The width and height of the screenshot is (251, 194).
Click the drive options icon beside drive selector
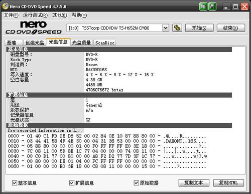click(177, 28)
